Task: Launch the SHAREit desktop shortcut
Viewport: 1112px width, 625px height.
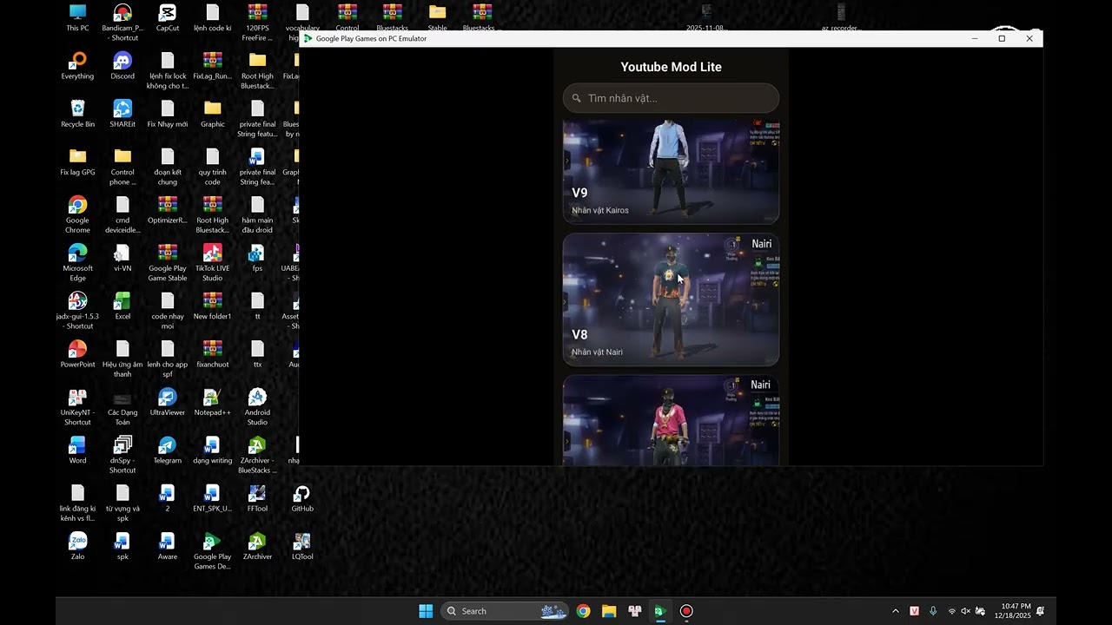Action: coord(122,114)
